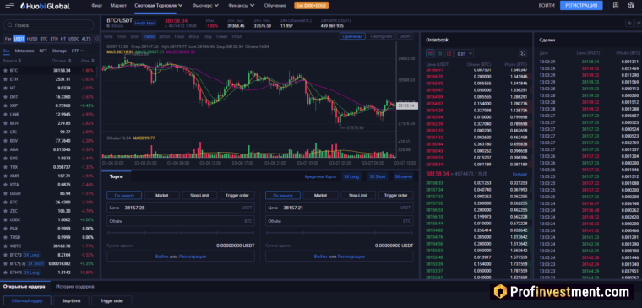
Task: Click the buy Цена field 38157.28
Action: (181, 208)
